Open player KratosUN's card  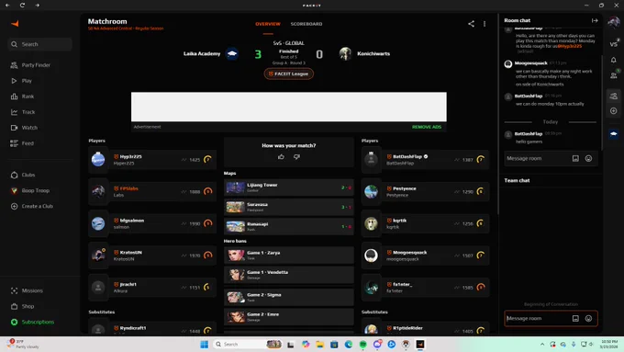coord(152,255)
